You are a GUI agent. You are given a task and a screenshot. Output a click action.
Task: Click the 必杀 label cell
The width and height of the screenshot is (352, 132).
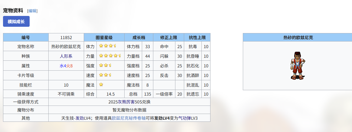164,66
